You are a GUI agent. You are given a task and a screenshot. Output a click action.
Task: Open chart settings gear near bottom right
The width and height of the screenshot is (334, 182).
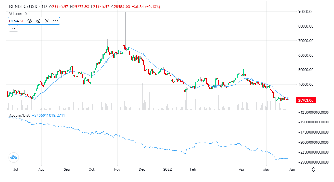[313, 169]
